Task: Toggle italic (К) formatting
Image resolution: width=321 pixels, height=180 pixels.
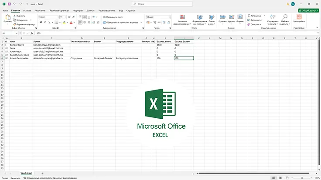Action: 45,22
